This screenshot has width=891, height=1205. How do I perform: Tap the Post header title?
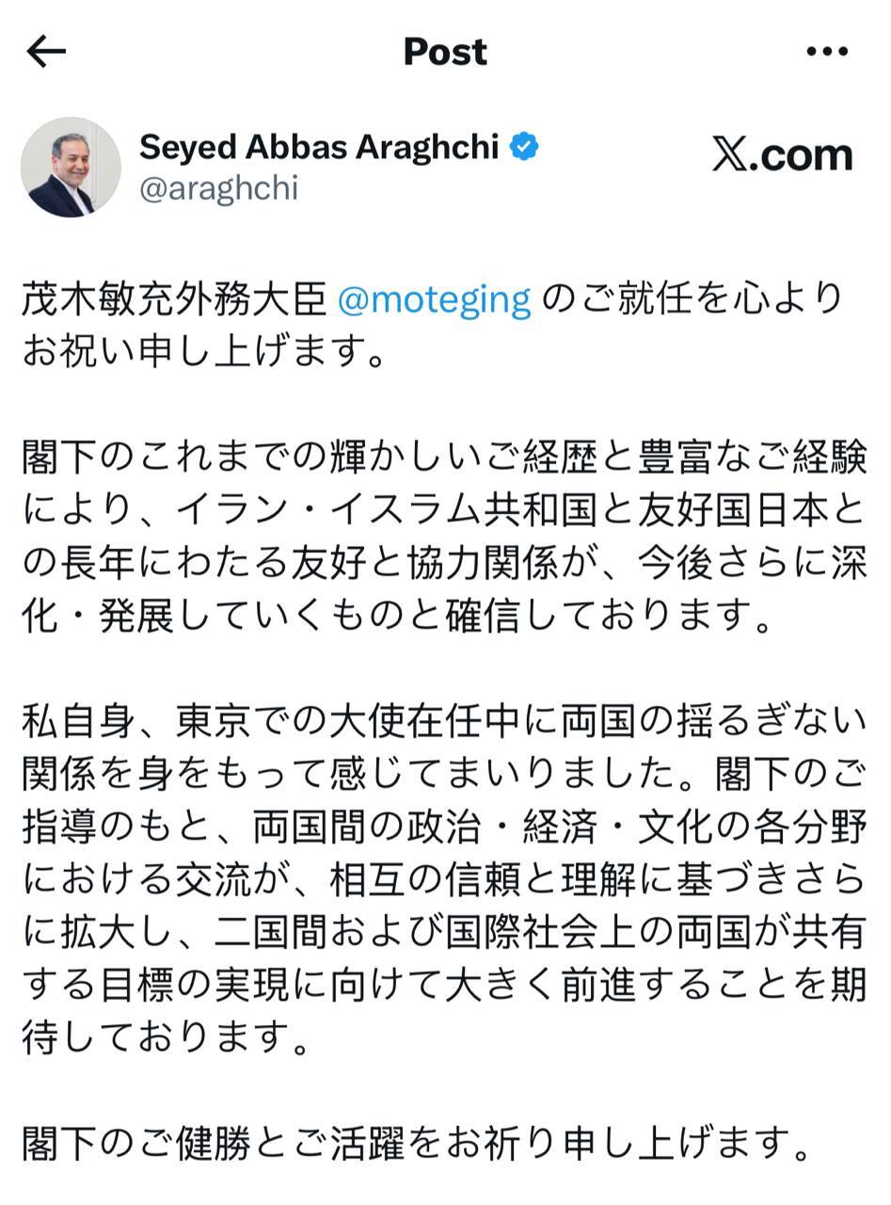click(445, 52)
